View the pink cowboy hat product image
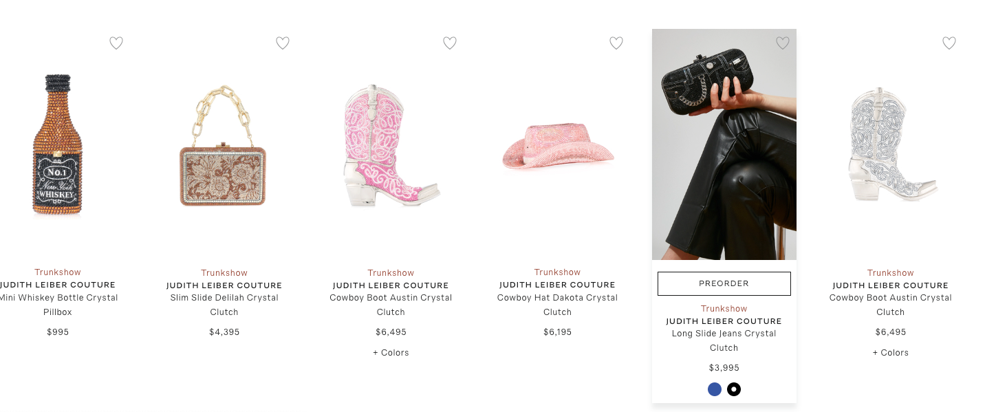 558,147
